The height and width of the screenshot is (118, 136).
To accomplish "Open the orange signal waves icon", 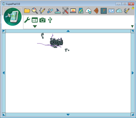I will pyautogui.click(x=96, y=11).
